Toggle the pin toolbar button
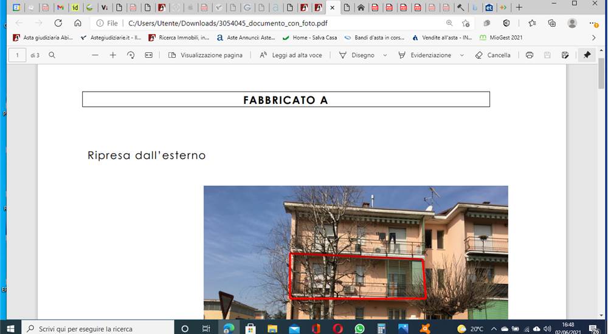 click(587, 55)
